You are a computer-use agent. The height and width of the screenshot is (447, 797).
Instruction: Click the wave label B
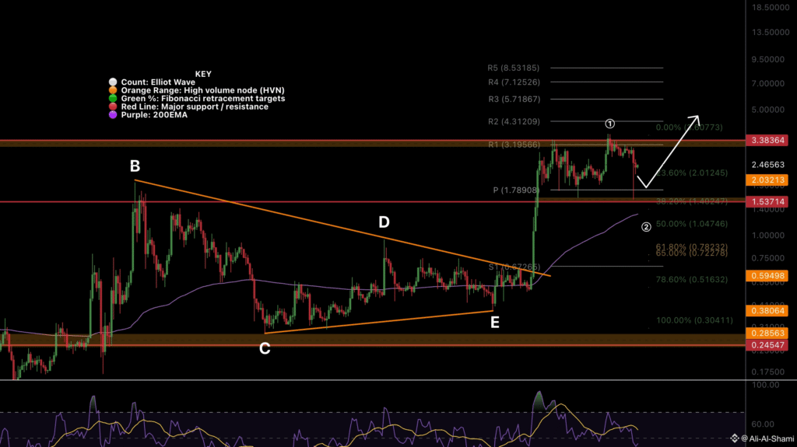coord(135,166)
